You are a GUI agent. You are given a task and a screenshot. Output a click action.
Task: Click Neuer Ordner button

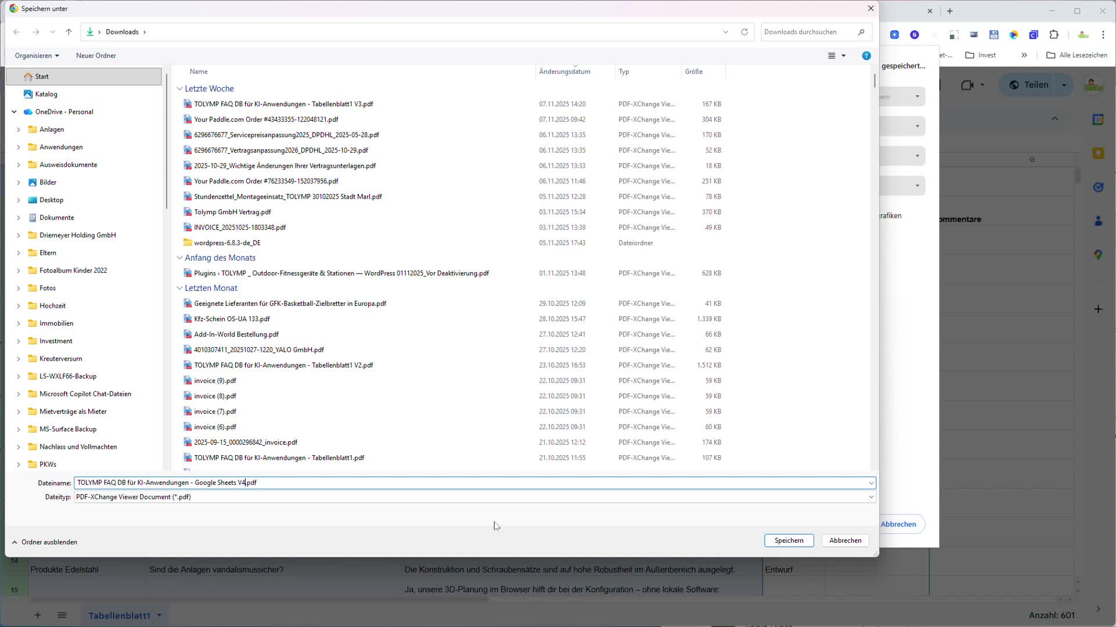click(x=96, y=56)
